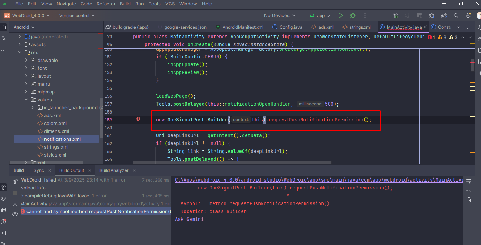Expand the drawable folder

click(26, 60)
